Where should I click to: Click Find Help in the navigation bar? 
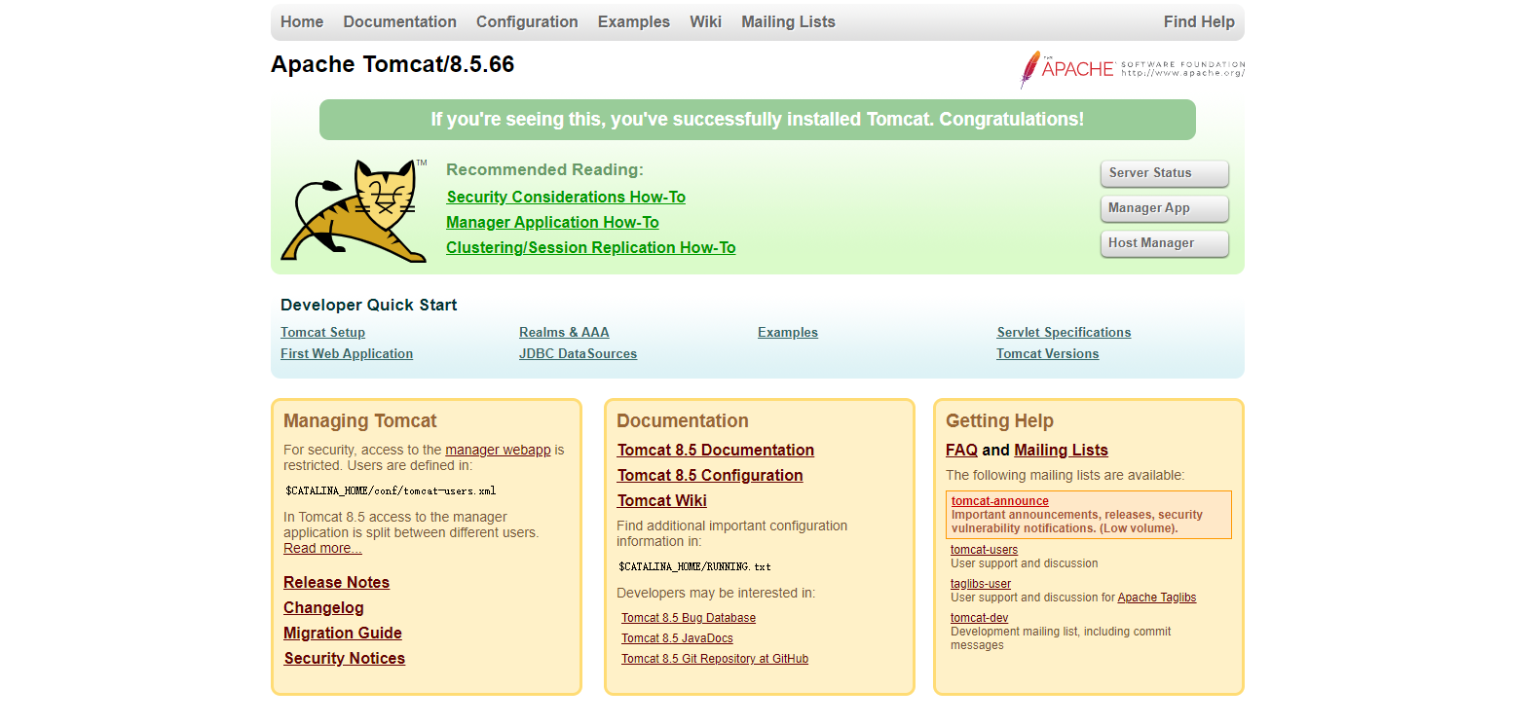tap(1199, 21)
